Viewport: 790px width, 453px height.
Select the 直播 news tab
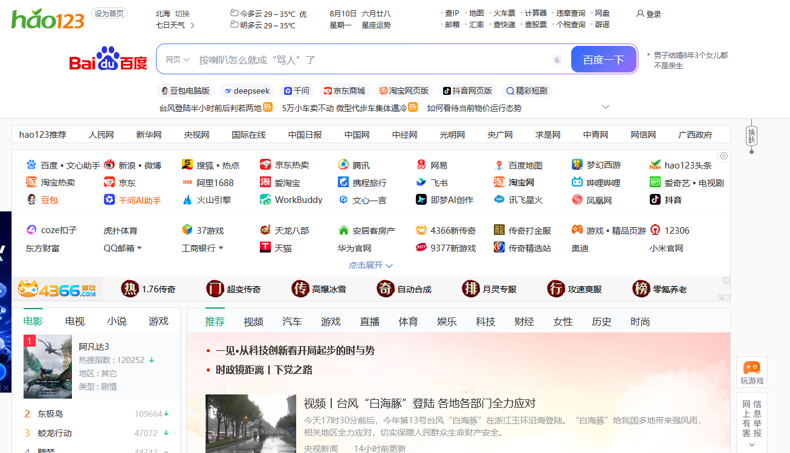point(369,322)
